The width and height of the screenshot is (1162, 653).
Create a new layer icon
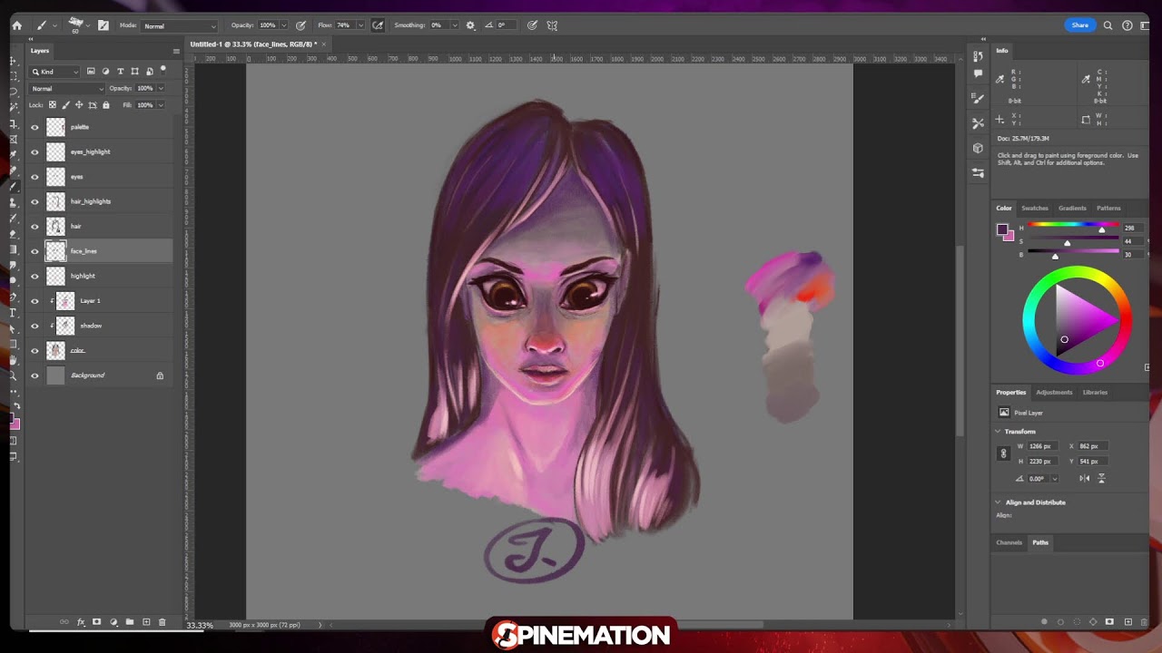point(146,622)
